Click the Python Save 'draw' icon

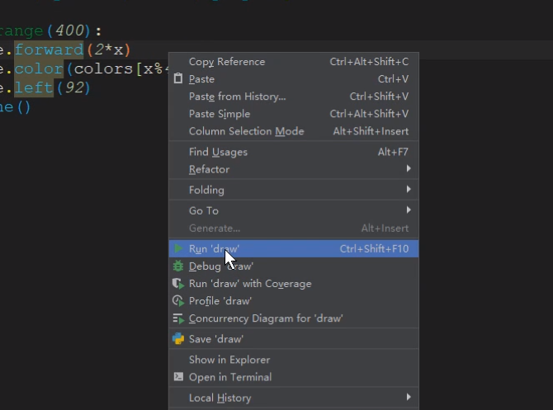[177, 338]
